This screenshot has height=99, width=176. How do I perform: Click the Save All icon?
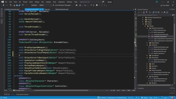[19, 5]
